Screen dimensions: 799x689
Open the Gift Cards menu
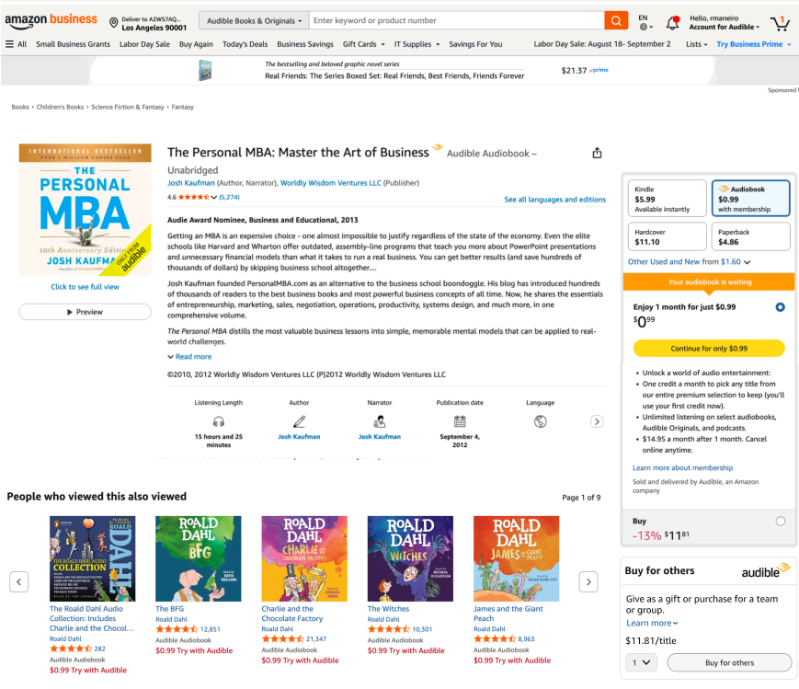coord(364,44)
